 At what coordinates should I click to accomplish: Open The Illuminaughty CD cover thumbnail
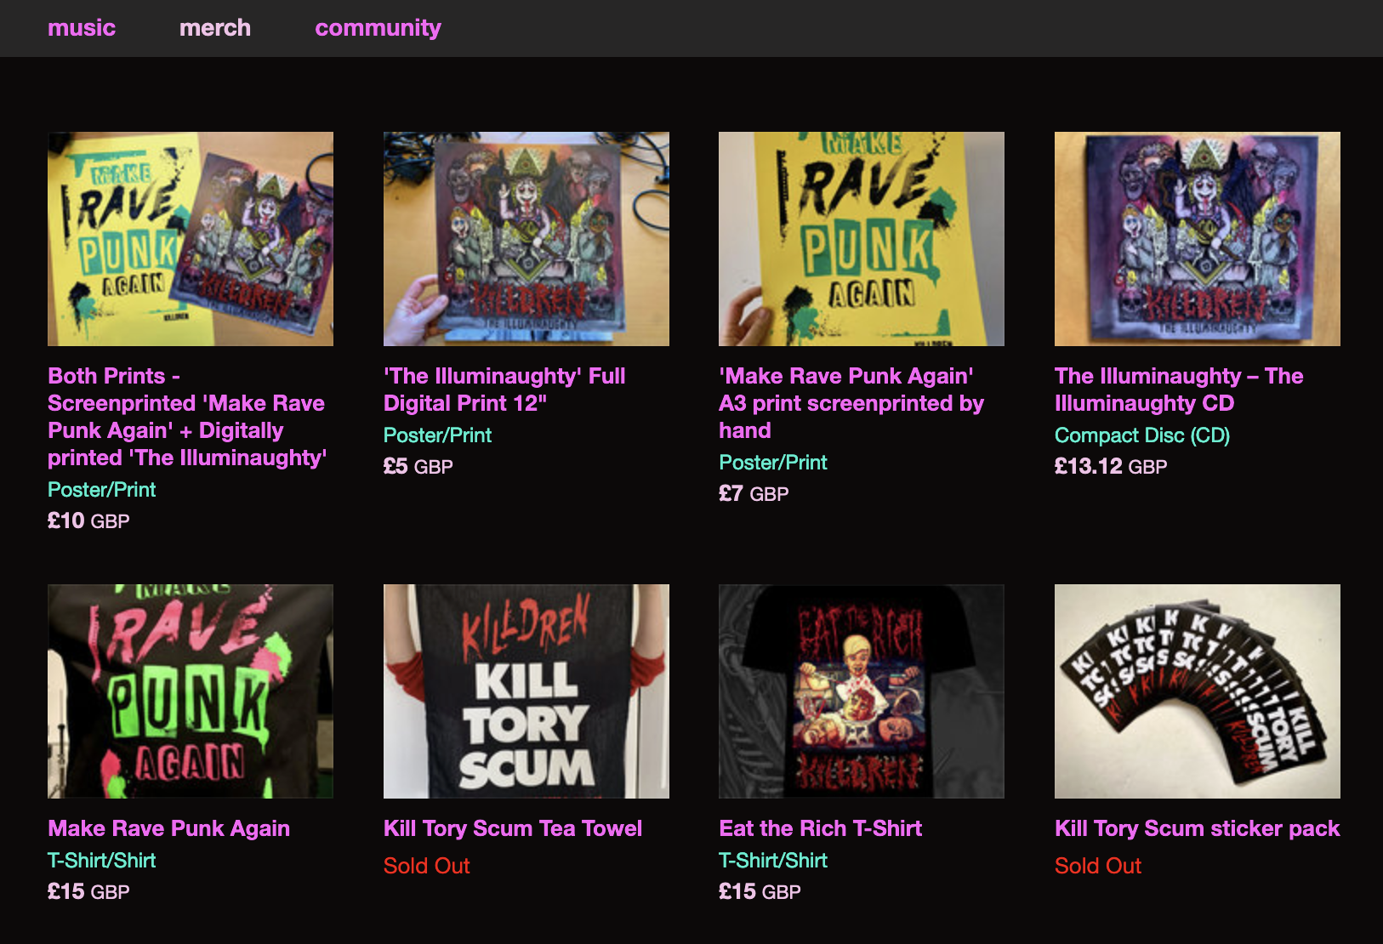pyautogui.click(x=1197, y=239)
